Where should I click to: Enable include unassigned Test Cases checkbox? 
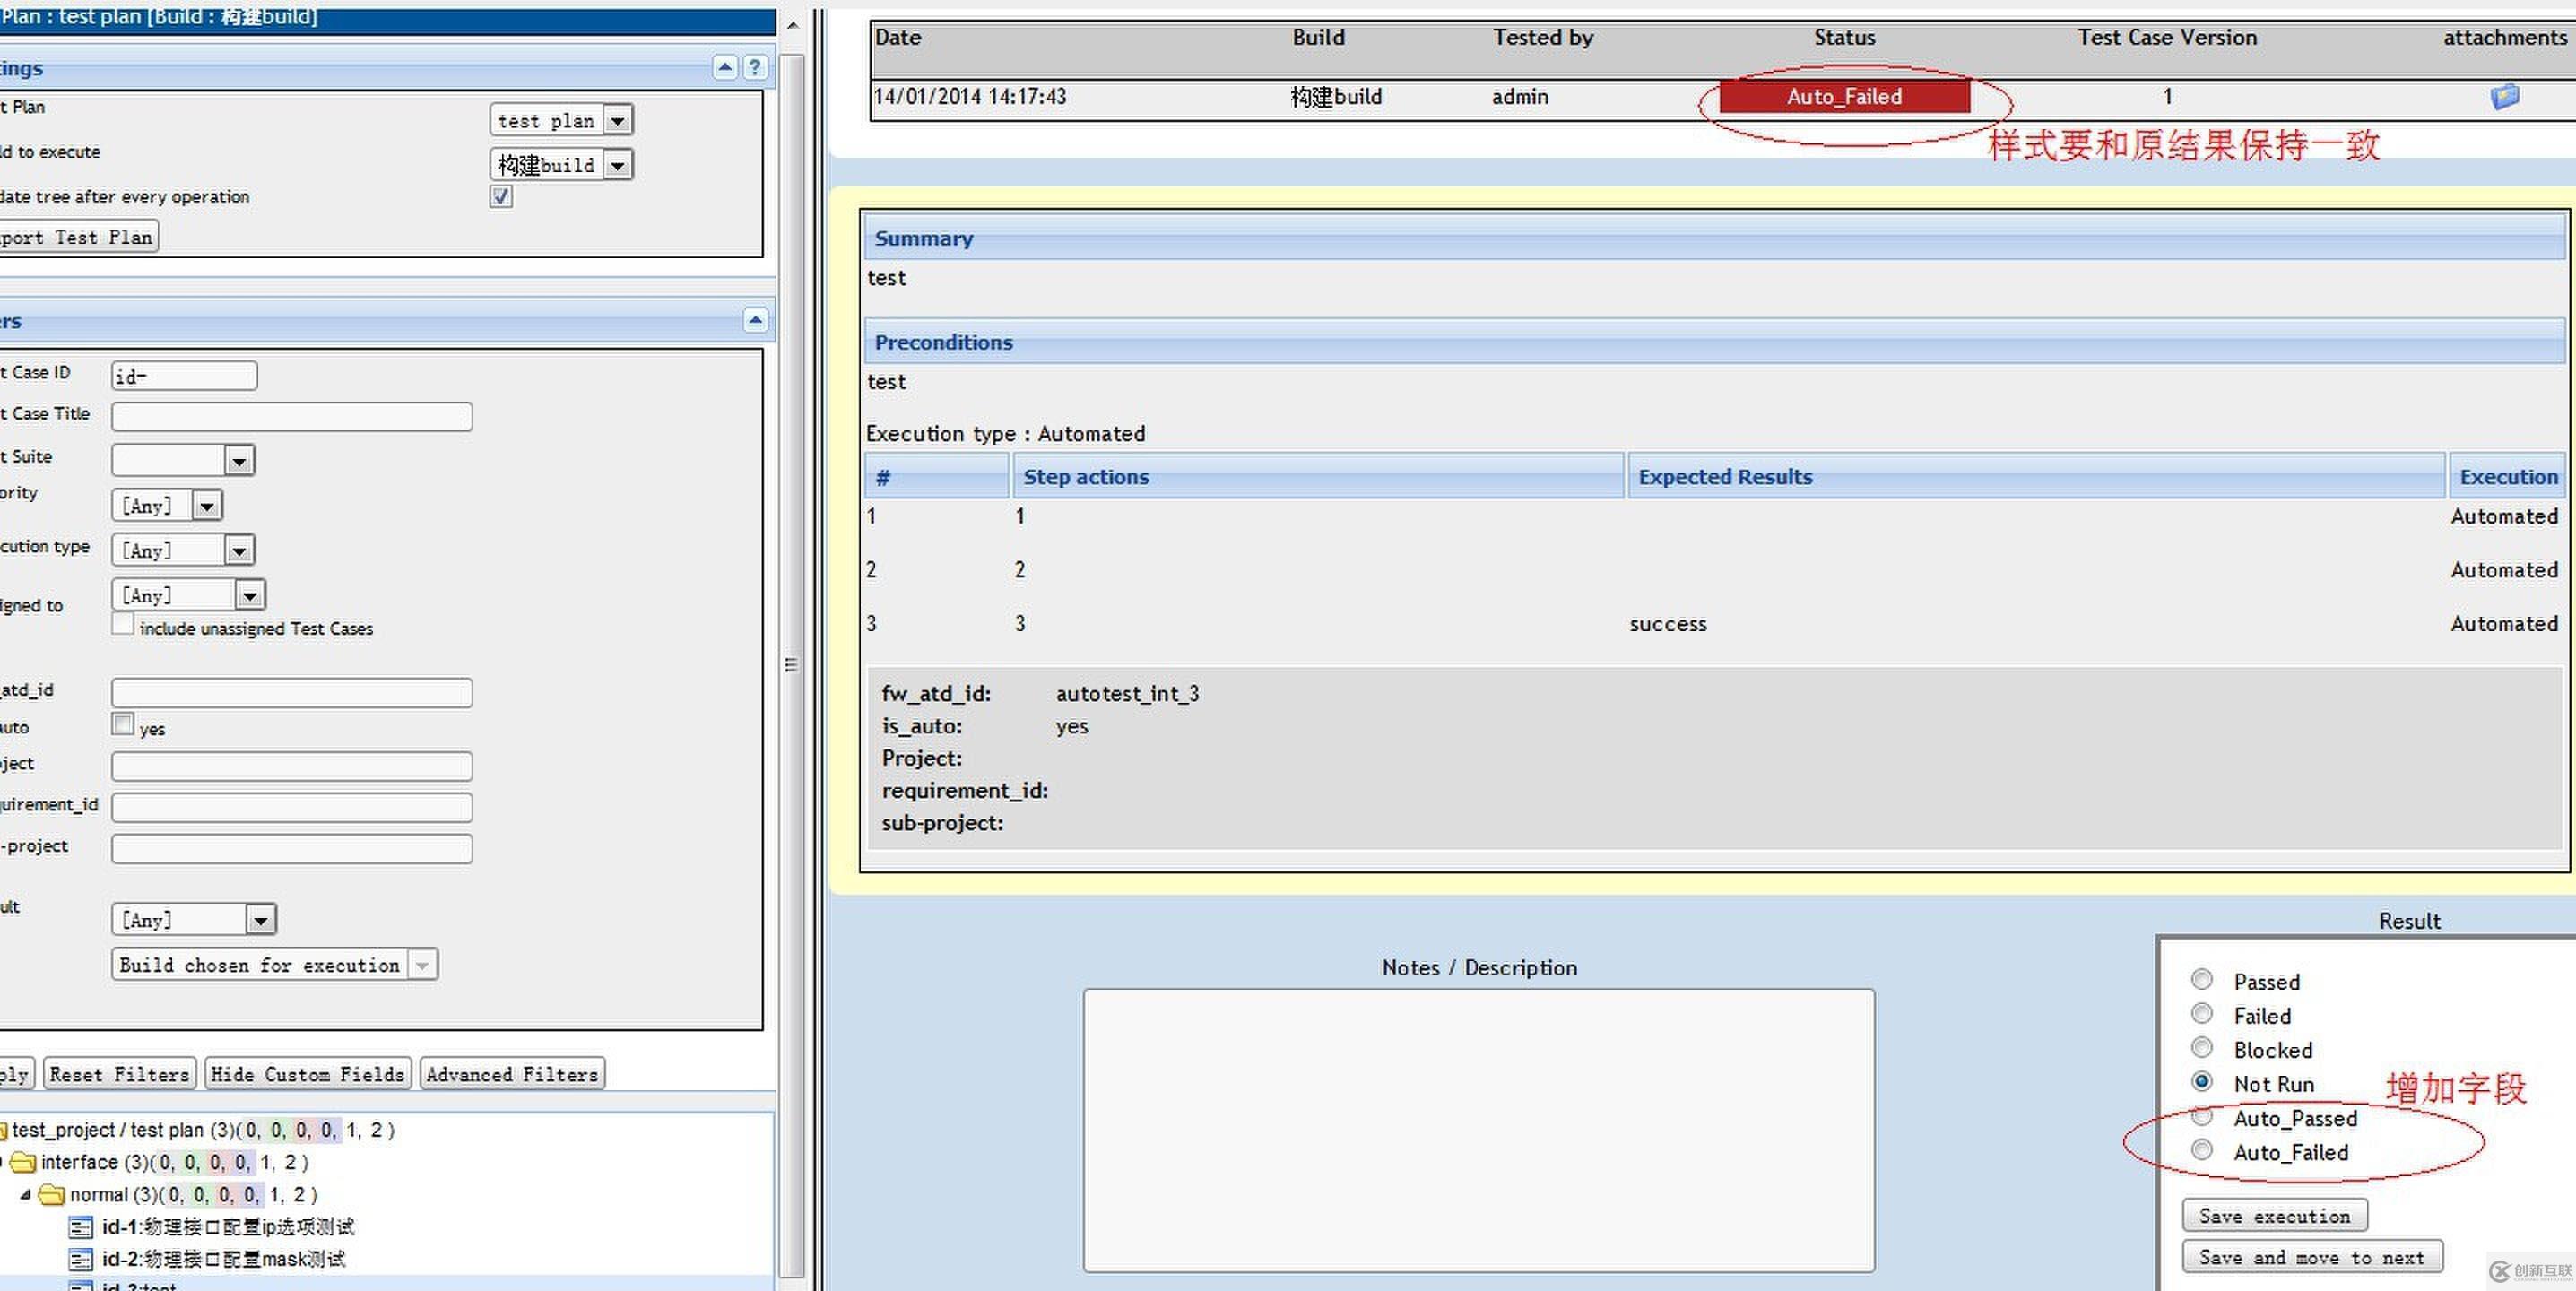pyautogui.click(x=123, y=625)
